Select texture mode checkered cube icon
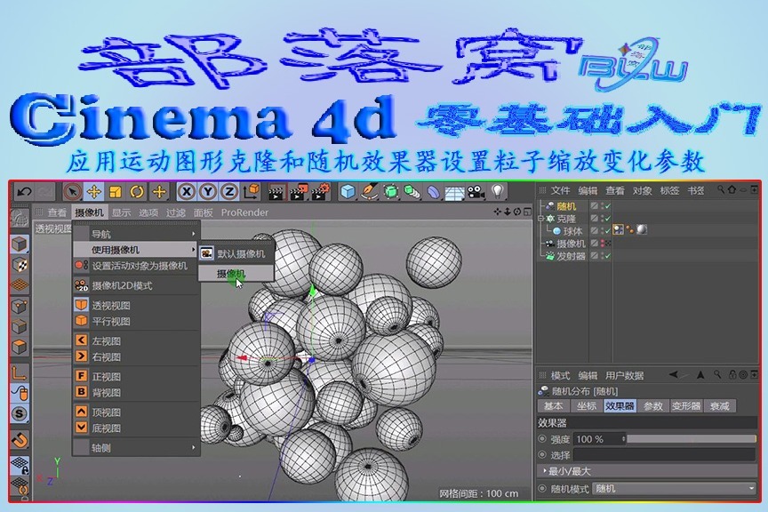768x512 pixels. [19, 264]
